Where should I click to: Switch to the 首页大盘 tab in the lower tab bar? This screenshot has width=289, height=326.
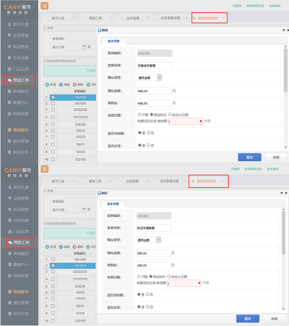pyautogui.click(x=58, y=181)
